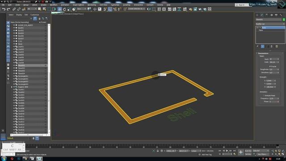Switch to the Utilities command panel tab
The height and width of the screenshot is (161, 286).
click(x=281, y=15)
